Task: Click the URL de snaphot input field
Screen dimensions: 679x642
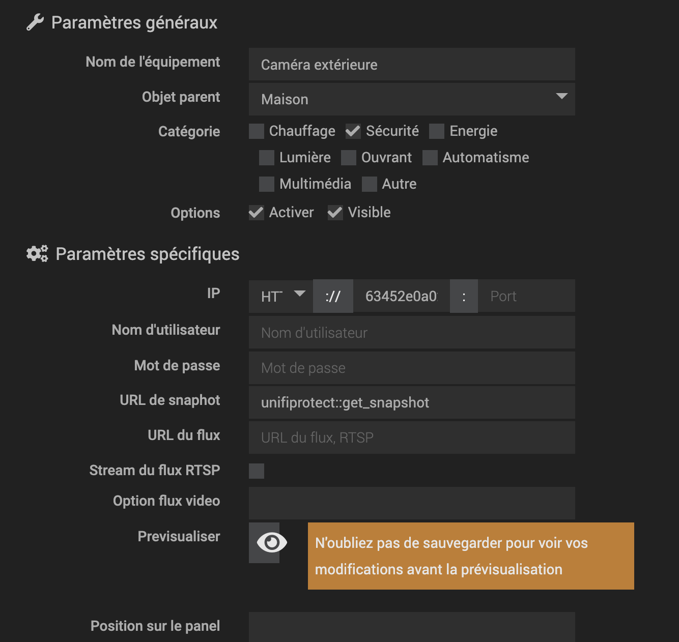Action: coord(411,402)
